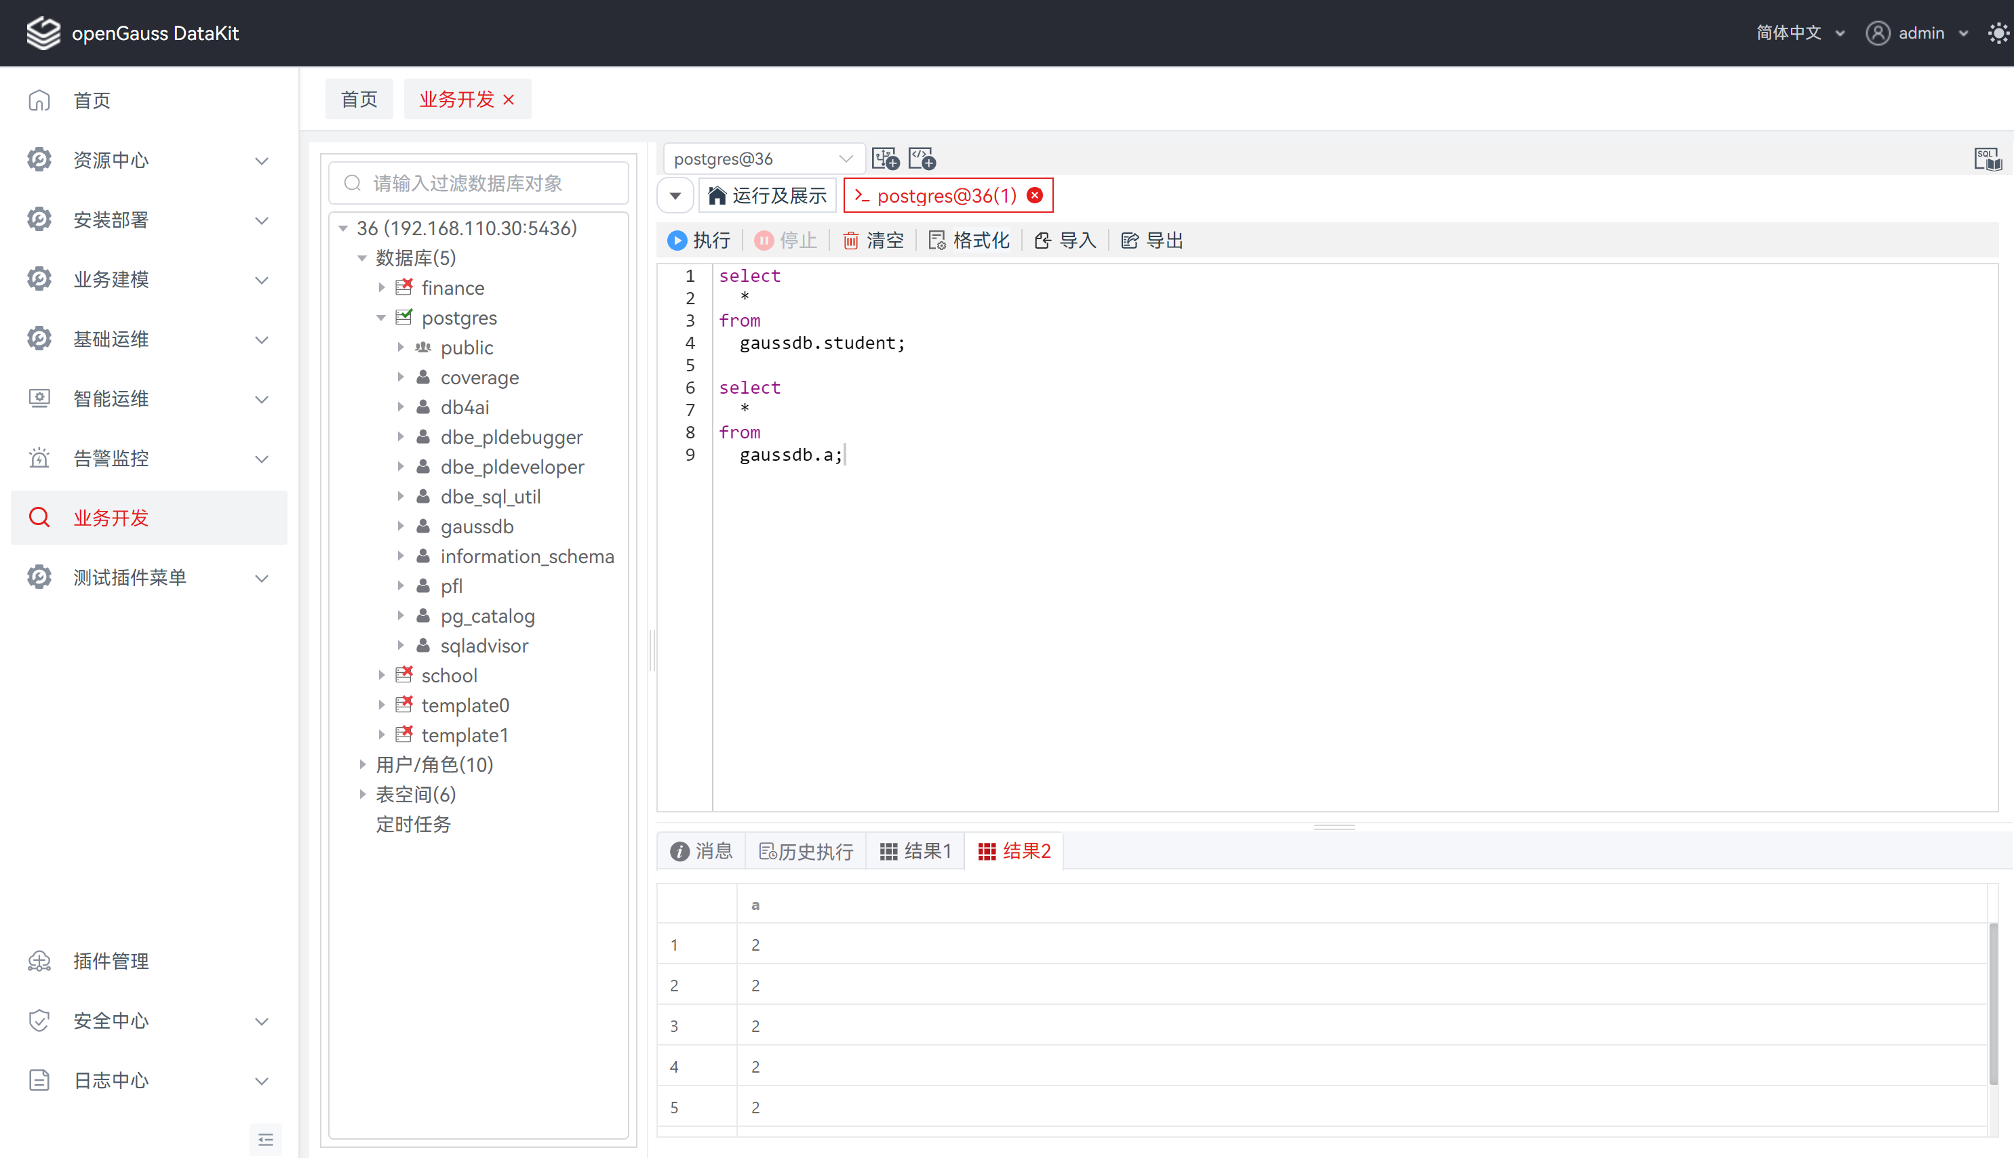Close the 业务开发 page tab

[509, 100]
